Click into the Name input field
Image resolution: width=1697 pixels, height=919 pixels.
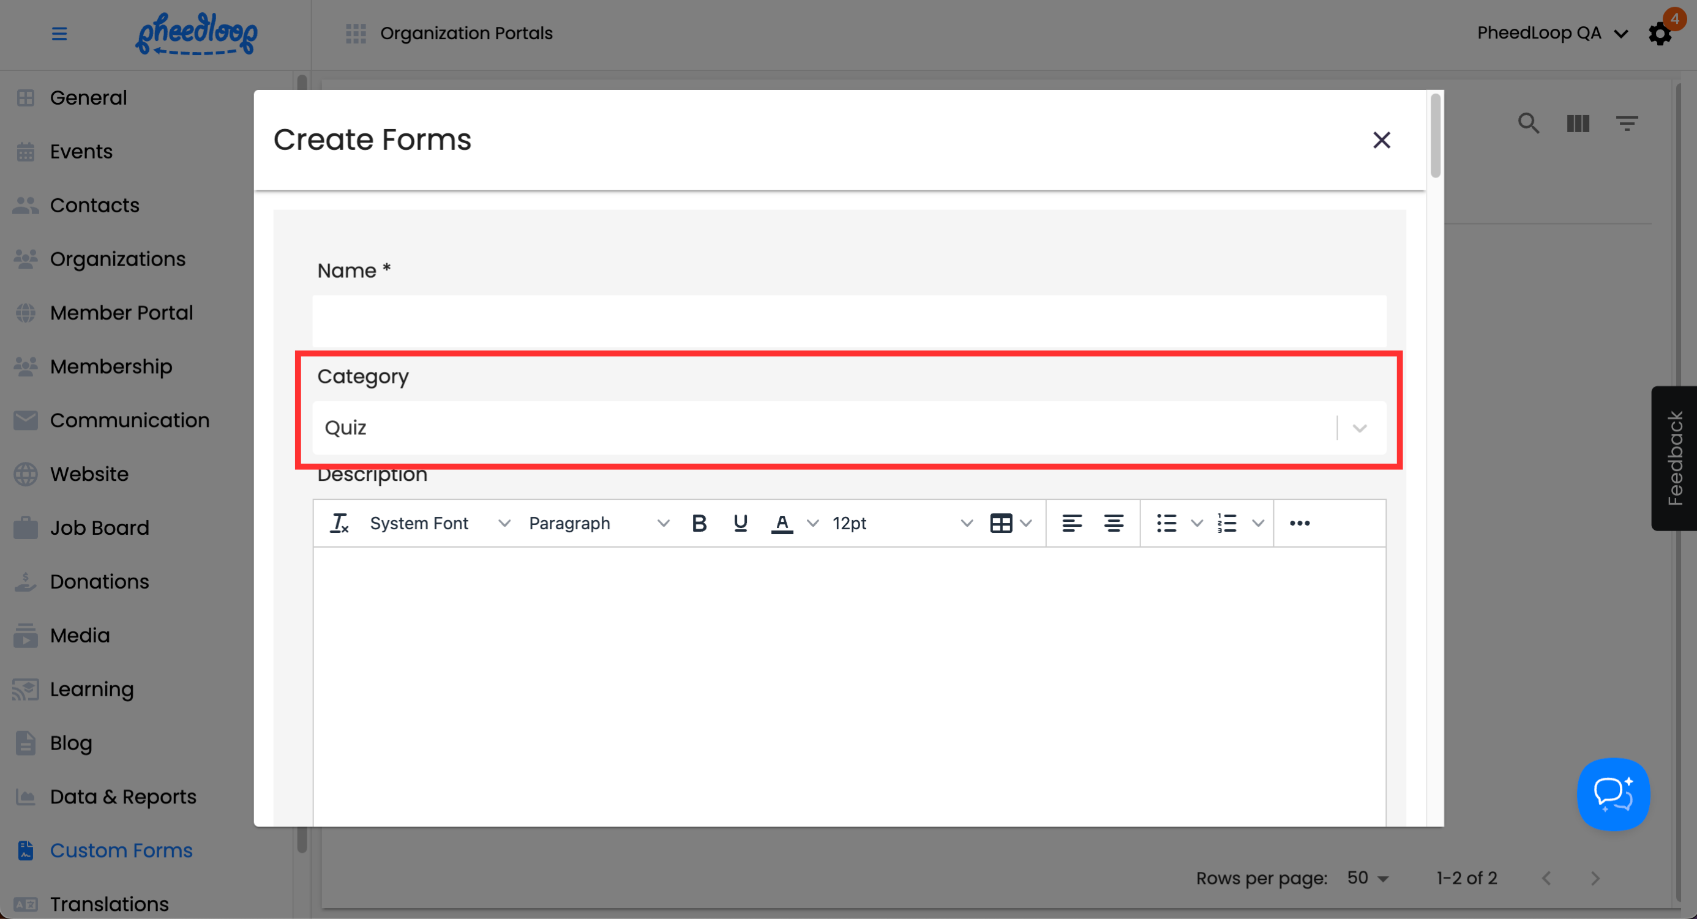pyautogui.click(x=848, y=321)
